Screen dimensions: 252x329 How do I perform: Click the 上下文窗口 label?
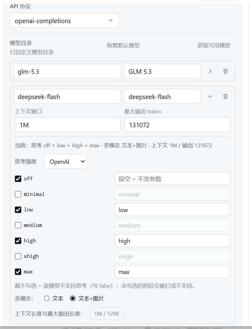point(28,111)
